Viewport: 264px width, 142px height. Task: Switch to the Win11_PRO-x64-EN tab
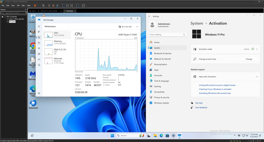[x=50, y=11]
